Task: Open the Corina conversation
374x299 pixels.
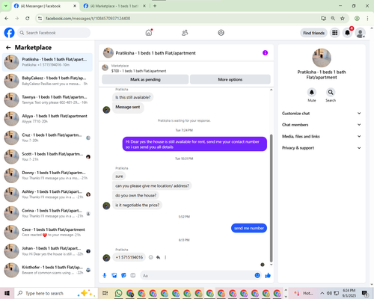Action: [x=47, y=213]
